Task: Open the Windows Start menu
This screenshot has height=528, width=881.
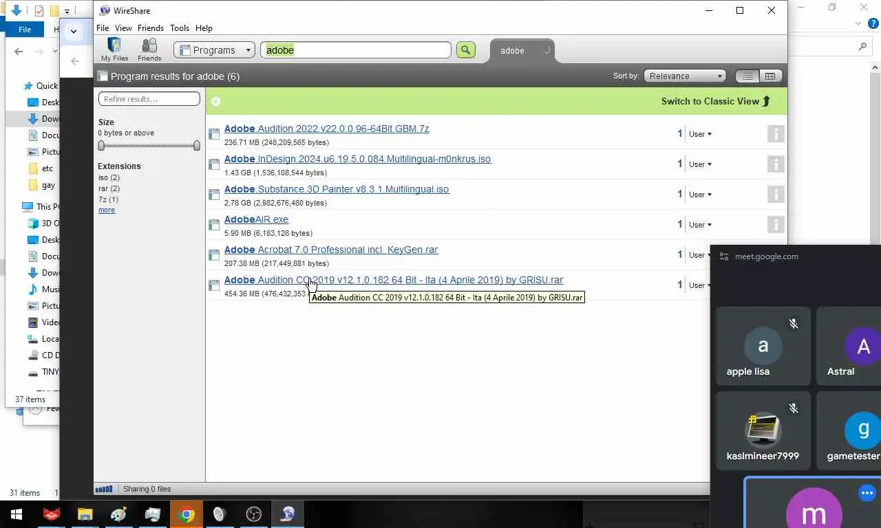Action: (17, 514)
